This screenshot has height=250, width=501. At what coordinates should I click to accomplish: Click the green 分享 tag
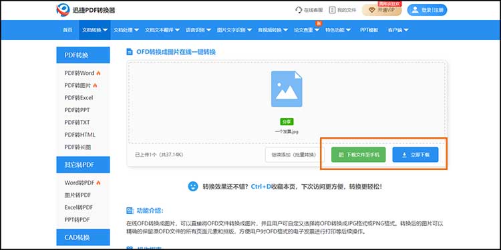tap(287, 121)
